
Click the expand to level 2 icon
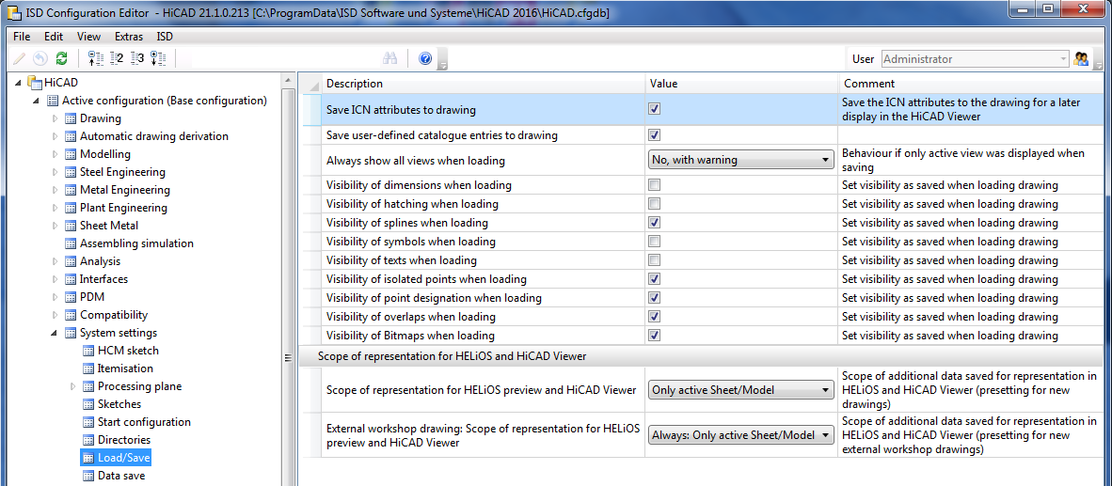point(116,59)
